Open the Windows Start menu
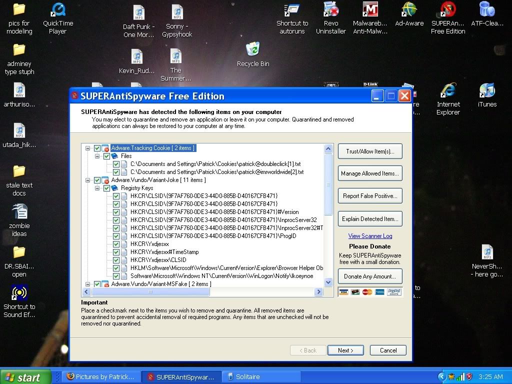The width and height of the screenshot is (512, 384). 25,377
